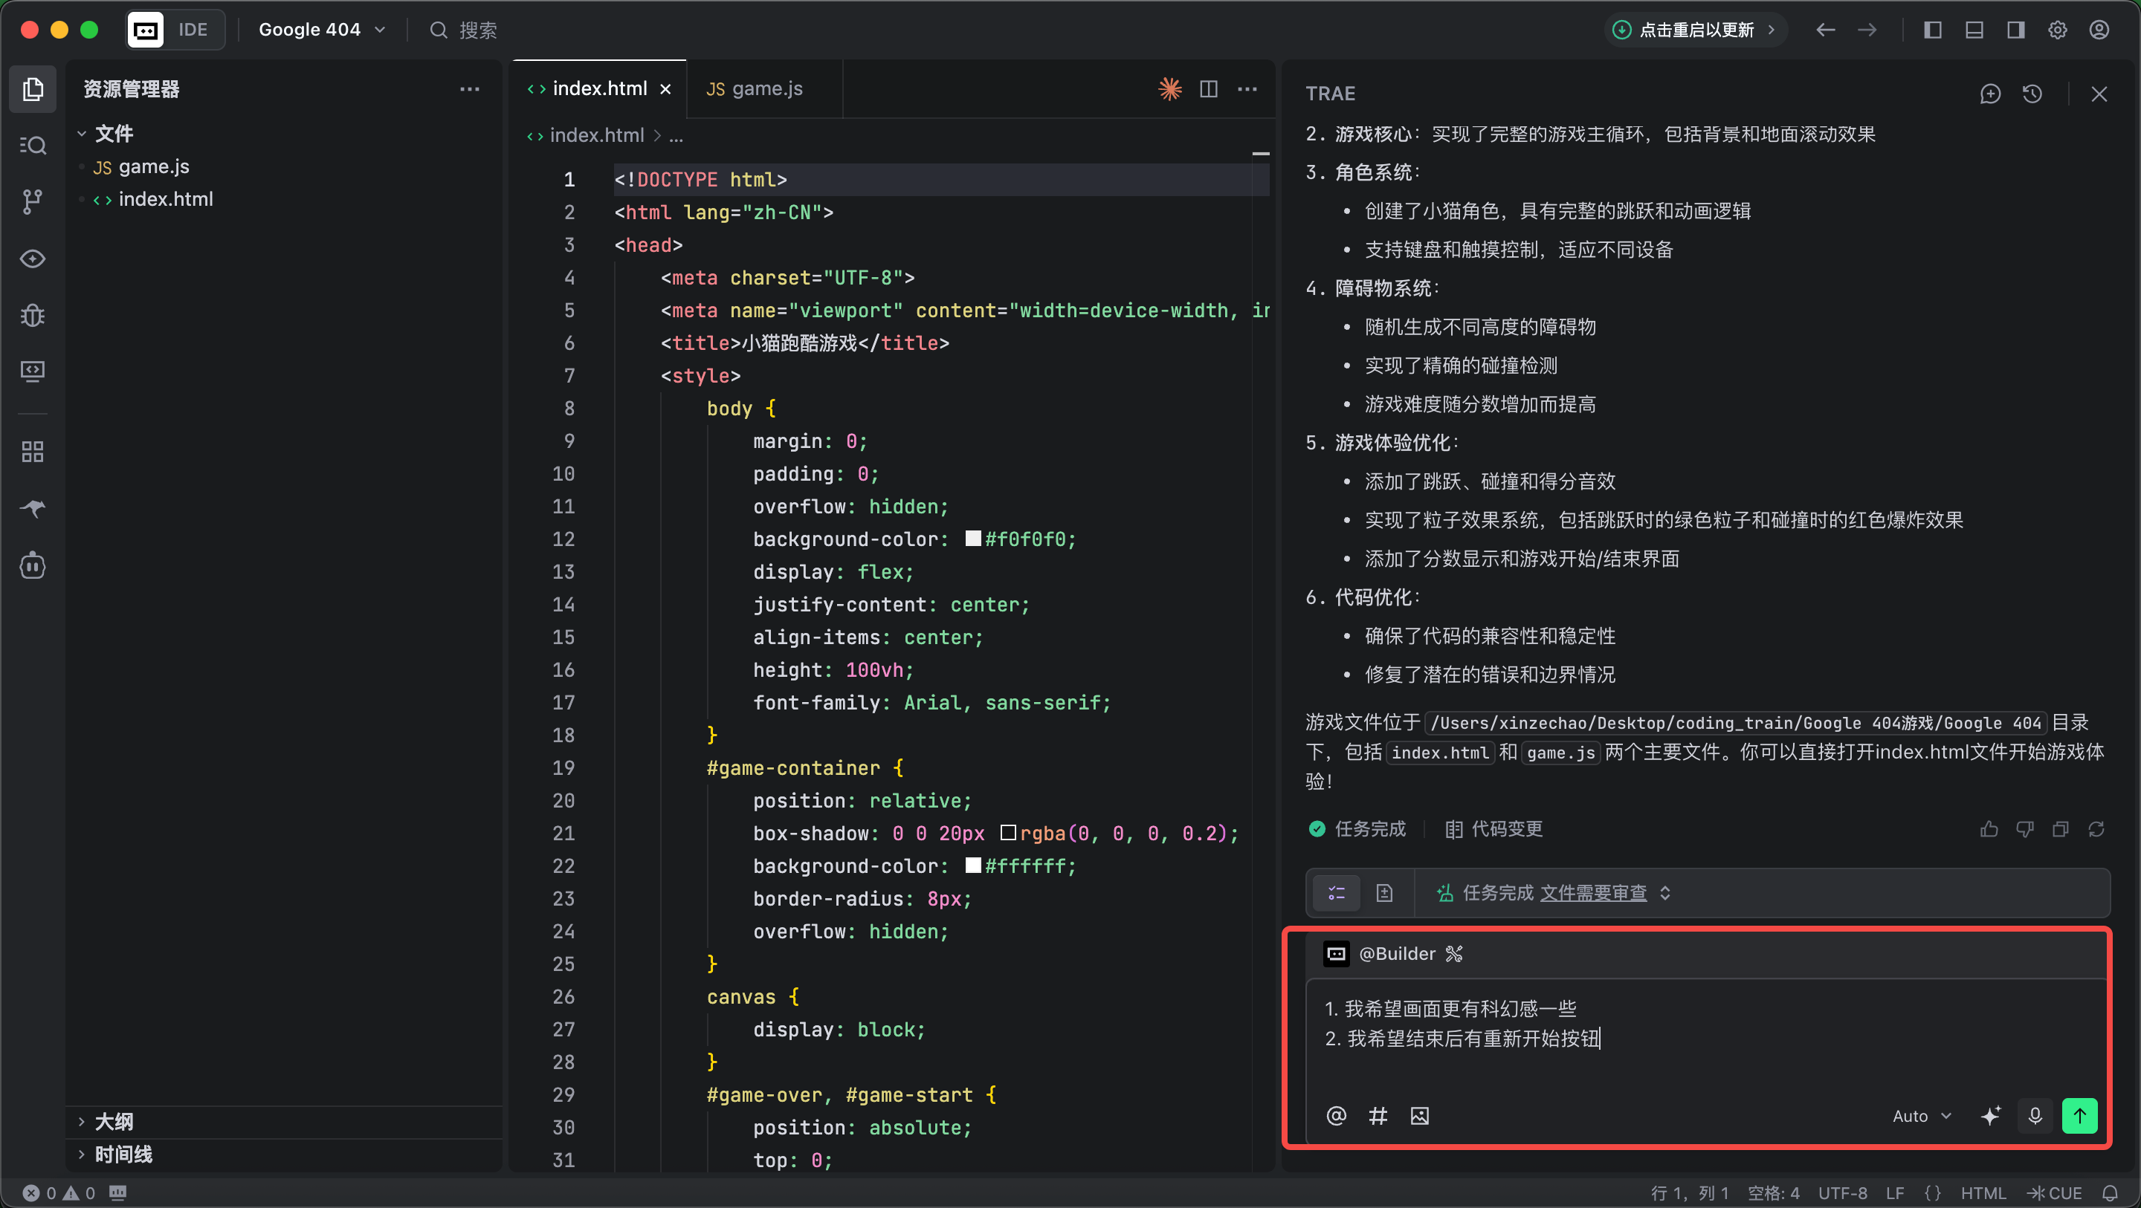
Task: Click the 文件需要审查 link
Action: click(1592, 893)
